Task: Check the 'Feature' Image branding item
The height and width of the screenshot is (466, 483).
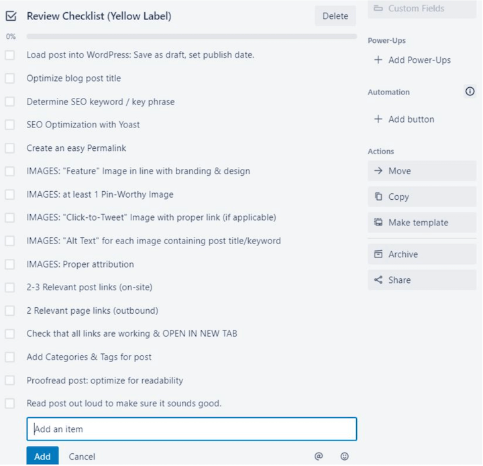Action: (10, 172)
